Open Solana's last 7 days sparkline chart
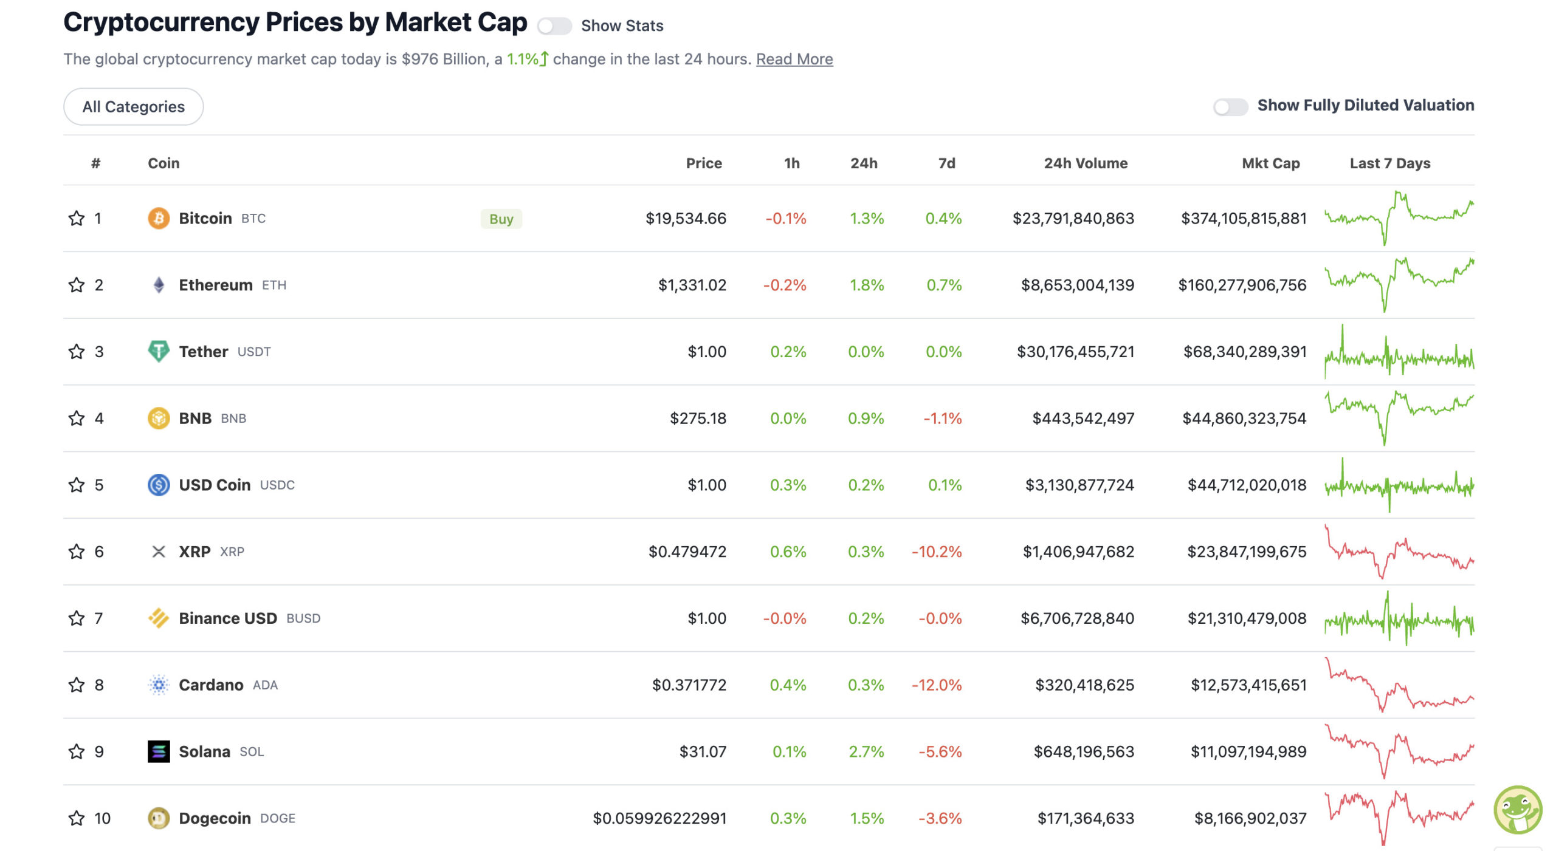Screen dimensions: 1556x851 (x=1399, y=752)
